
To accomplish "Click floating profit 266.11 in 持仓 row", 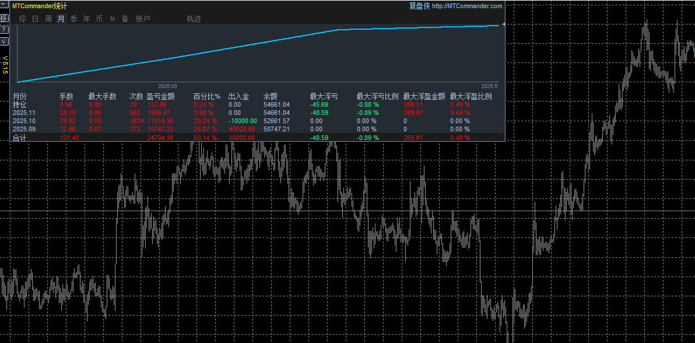I will coord(413,105).
